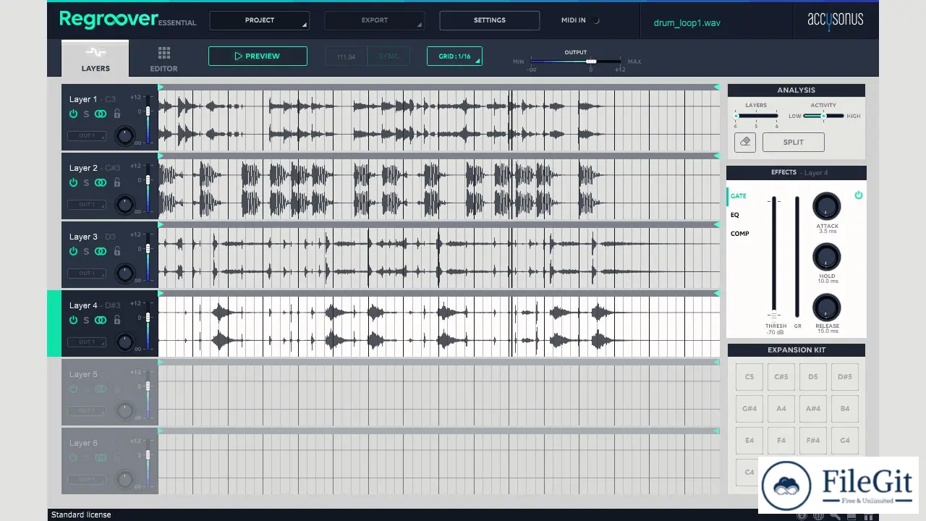Toggle the Layer 2 power button
Viewport: 926px width, 521px height.
[x=73, y=182]
